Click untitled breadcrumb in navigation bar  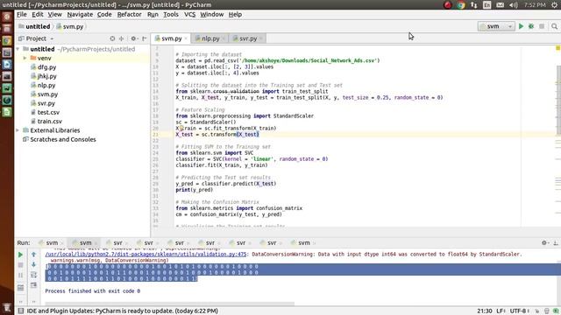pyautogui.click(x=34, y=26)
